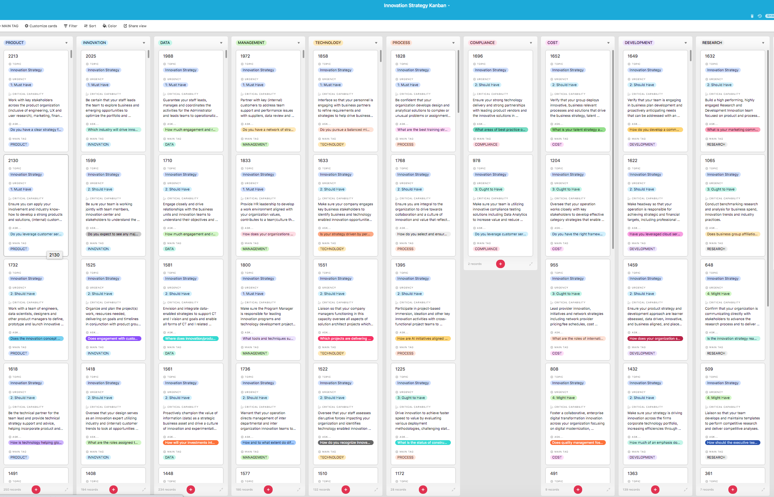774x497 pixels.
Task: Add record to COMPLIANCE stack with plus
Action: coord(501,264)
